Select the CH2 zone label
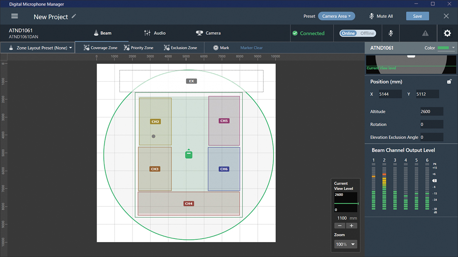 tap(155, 122)
